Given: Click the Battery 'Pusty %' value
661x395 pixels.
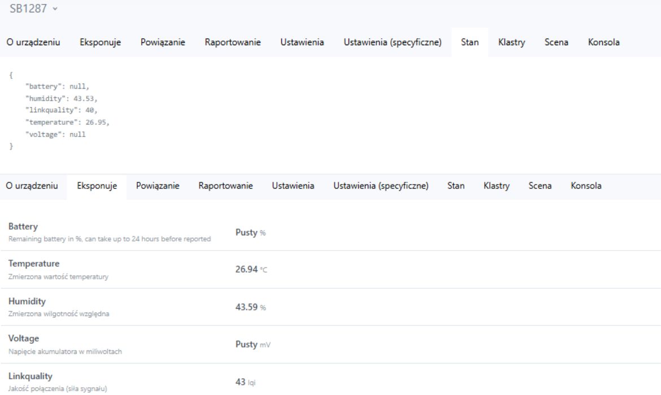Looking at the screenshot, I should [x=250, y=233].
